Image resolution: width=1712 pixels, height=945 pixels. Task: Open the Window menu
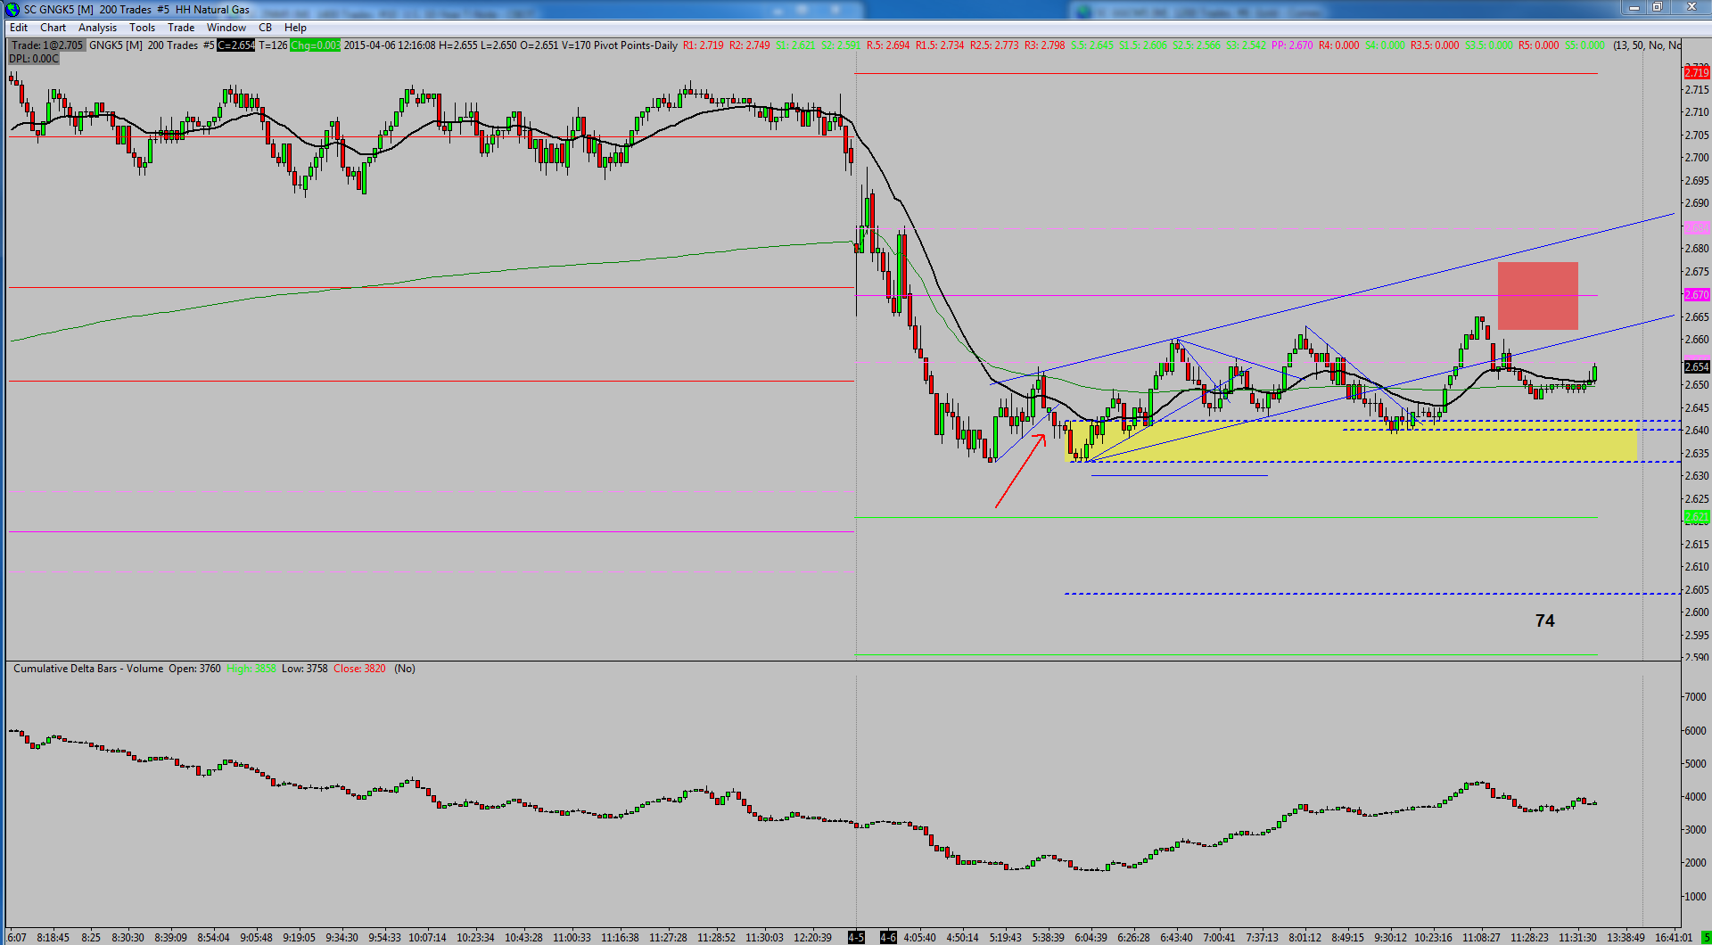[226, 28]
